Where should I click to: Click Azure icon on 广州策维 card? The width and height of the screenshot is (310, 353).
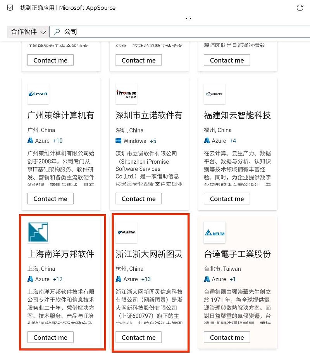coord(30,141)
